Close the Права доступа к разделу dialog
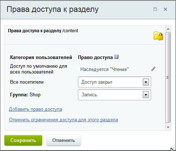This screenshot has width=176, height=151. coord(165,9)
